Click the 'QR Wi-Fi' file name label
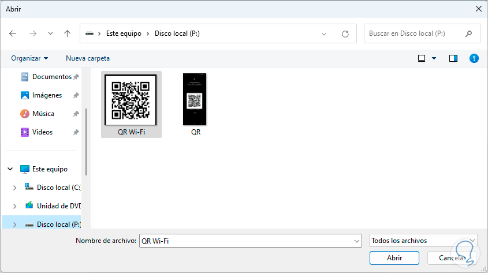This screenshot has width=488, height=273. 131,132
